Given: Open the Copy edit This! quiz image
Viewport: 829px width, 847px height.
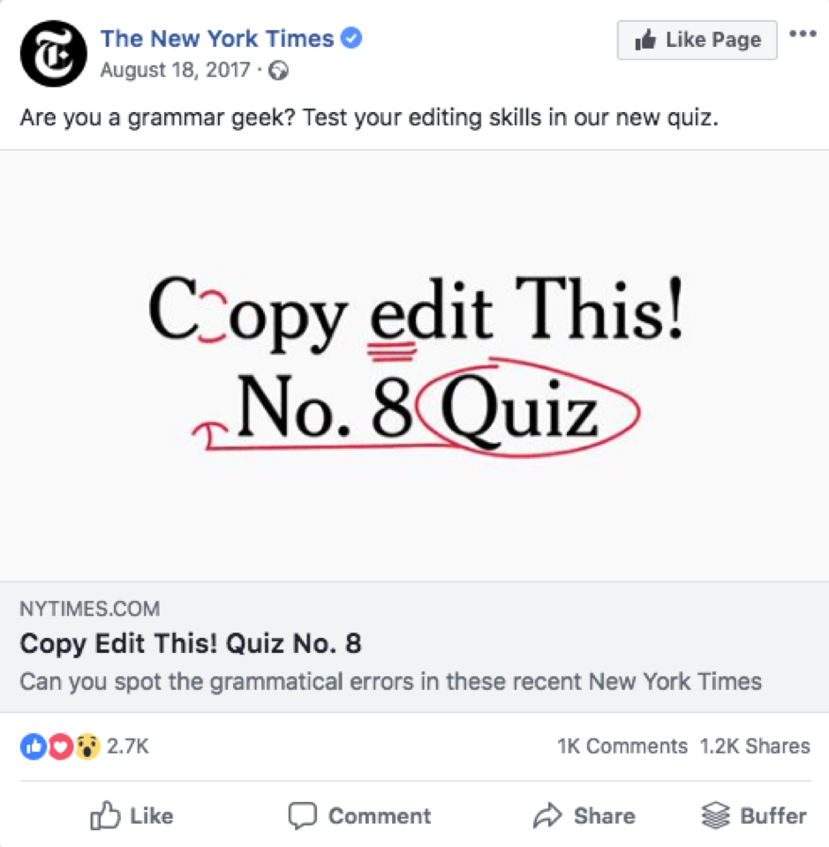Looking at the screenshot, I should (414, 365).
